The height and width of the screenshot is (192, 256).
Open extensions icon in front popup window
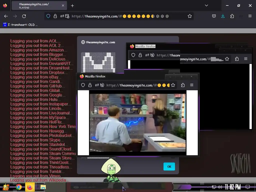pyautogui.click(x=183, y=85)
